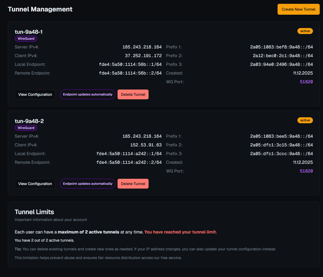Click local endpoint fde4:5a50:1114:a242::1/64
This screenshot has width=323, height=277.
[x=129, y=153]
